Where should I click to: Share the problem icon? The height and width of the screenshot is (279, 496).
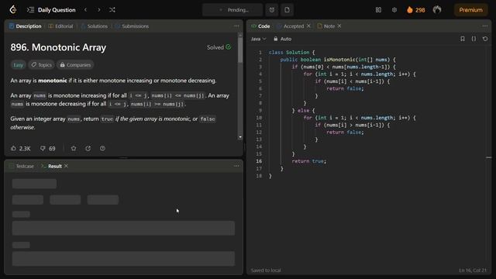pos(88,148)
